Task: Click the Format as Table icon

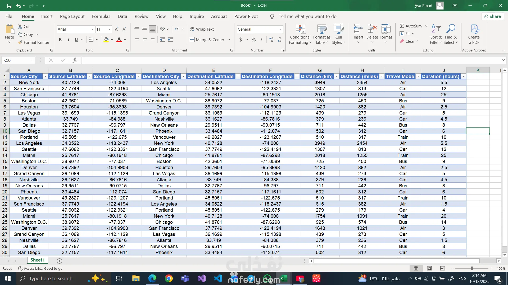Action: tap(322, 30)
